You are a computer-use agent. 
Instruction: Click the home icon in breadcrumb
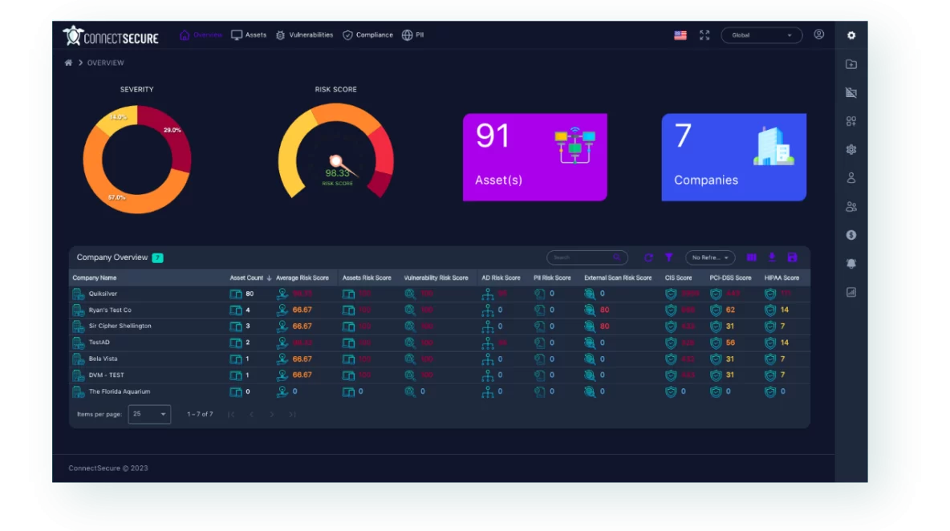point(68,63)
